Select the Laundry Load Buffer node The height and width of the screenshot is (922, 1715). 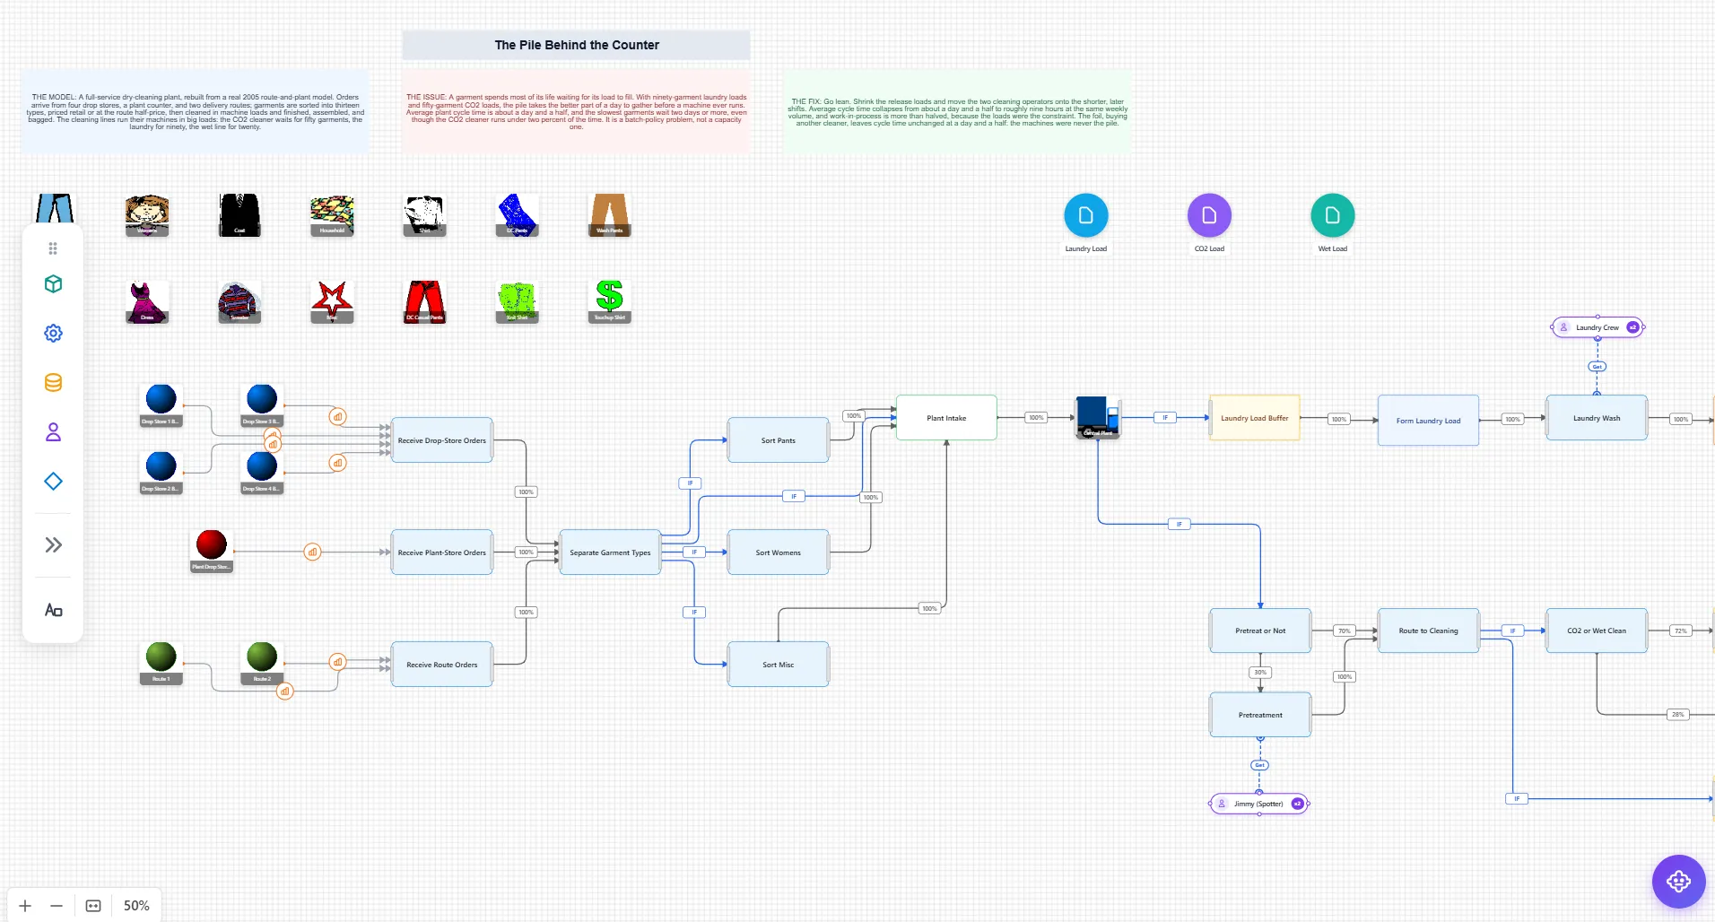point(1255,418)
